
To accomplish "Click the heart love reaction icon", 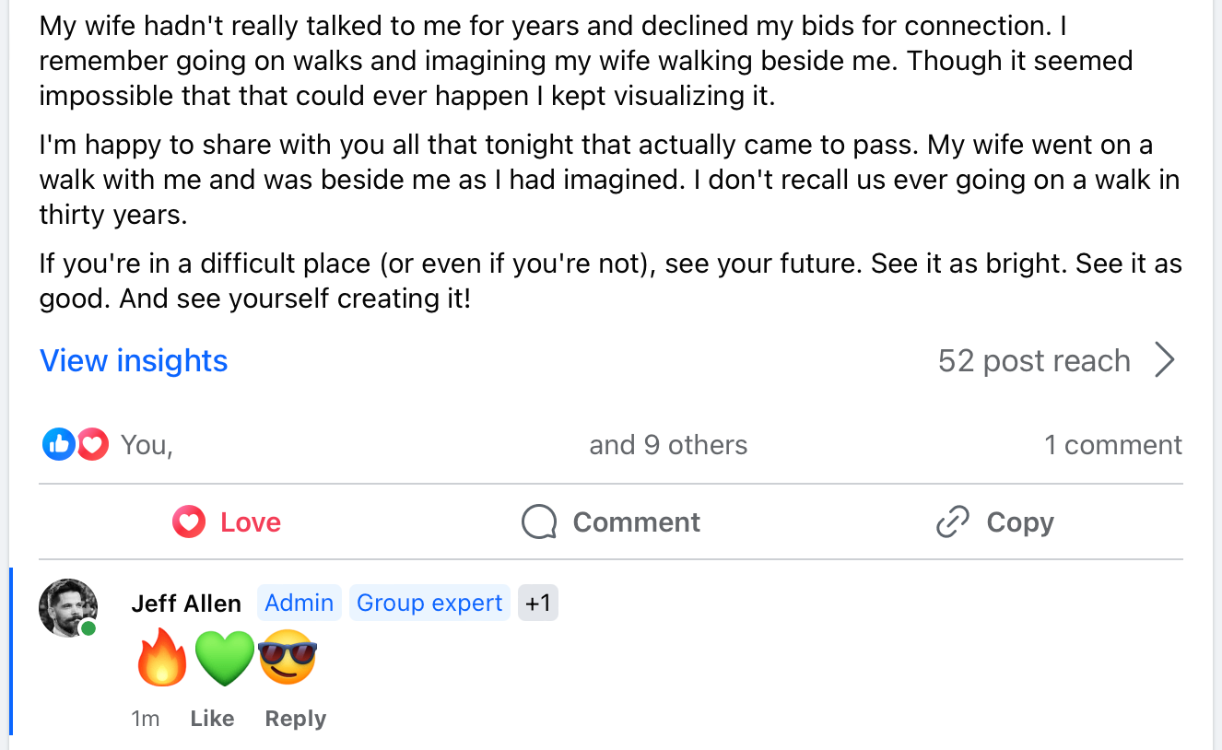I will pos(93,445).
